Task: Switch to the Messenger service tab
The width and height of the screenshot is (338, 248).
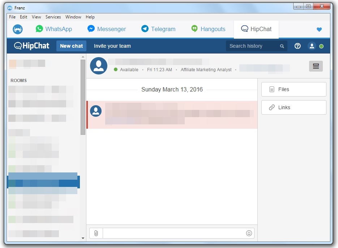Action: 107,29
